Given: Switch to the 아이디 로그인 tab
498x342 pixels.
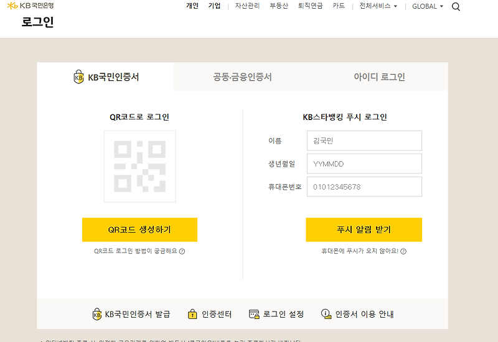Looking at the screenshot, I should (x=379, y=76).
